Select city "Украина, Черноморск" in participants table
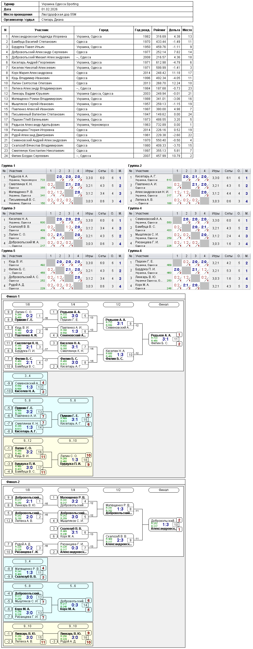Image resolution: width=253 pixels, height=649 pixels. click(93, 125)
